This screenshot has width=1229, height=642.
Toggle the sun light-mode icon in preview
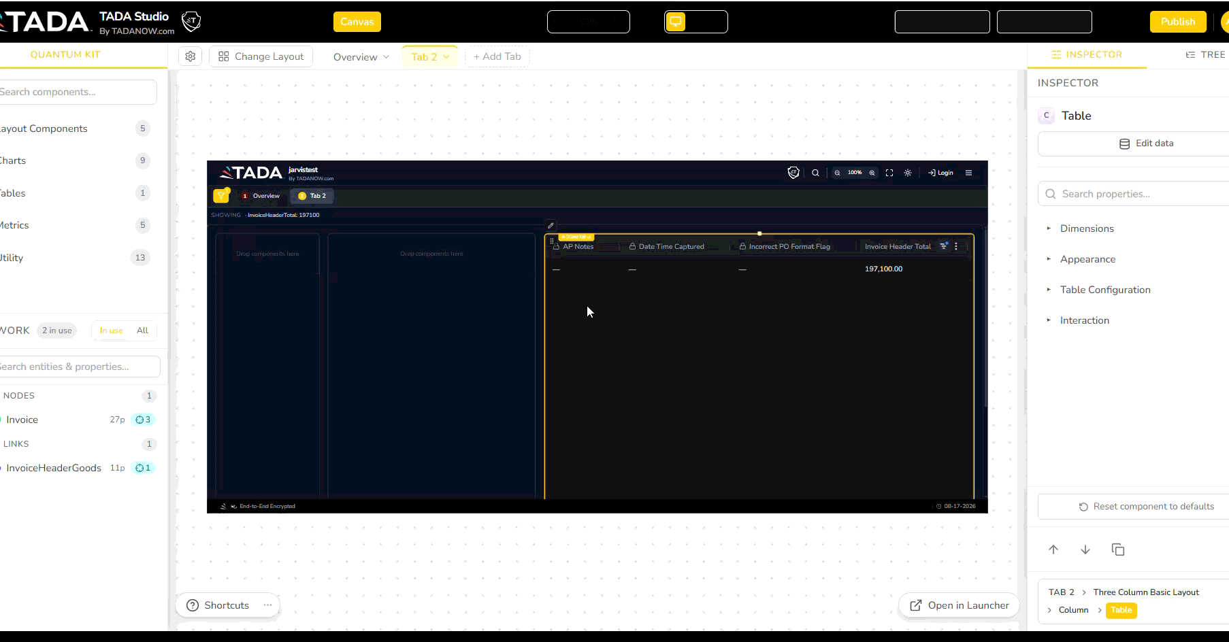[x=908, y=173]
